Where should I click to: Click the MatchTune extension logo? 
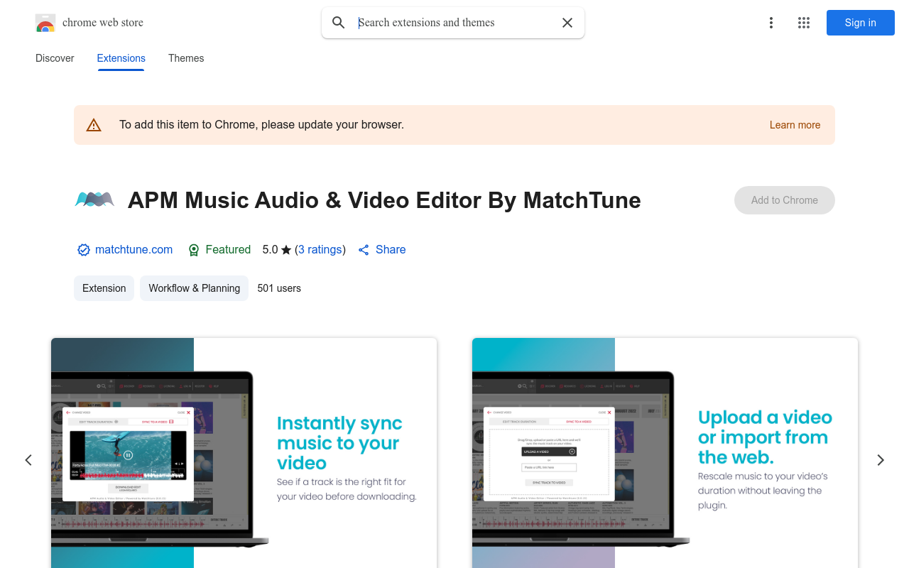click(x=94, y=200)
